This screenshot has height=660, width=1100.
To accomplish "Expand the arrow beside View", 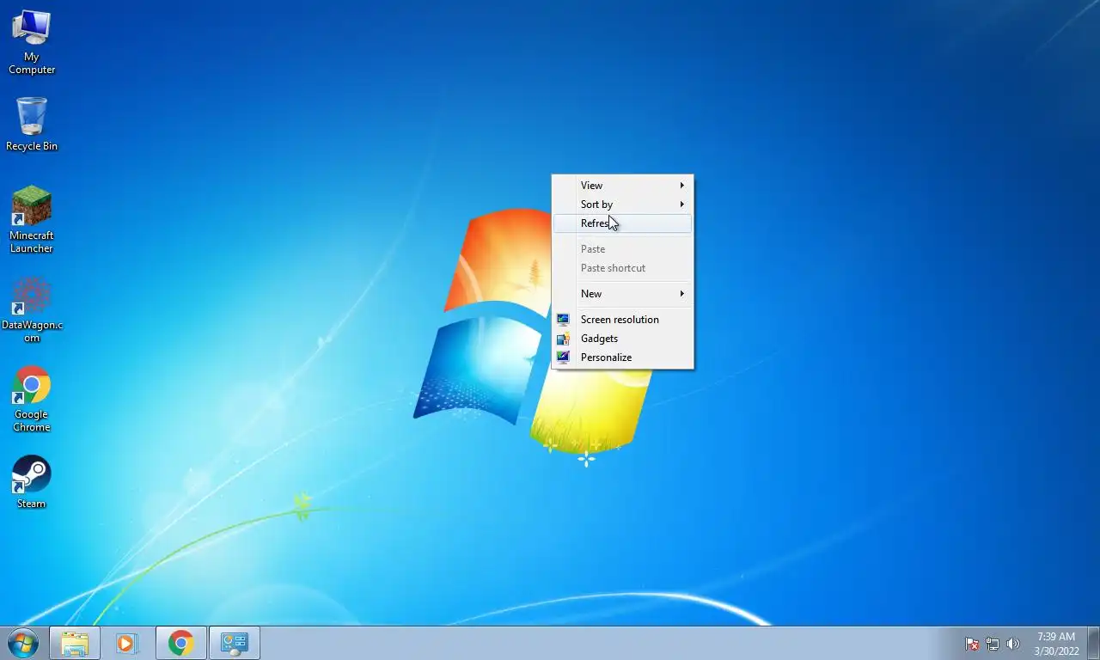I will coord(682,186).
